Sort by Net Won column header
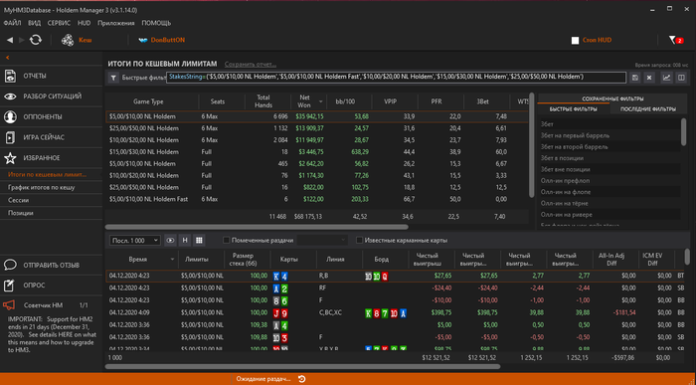The height and width of the screenshot is (385, 696). coord(308,101)
